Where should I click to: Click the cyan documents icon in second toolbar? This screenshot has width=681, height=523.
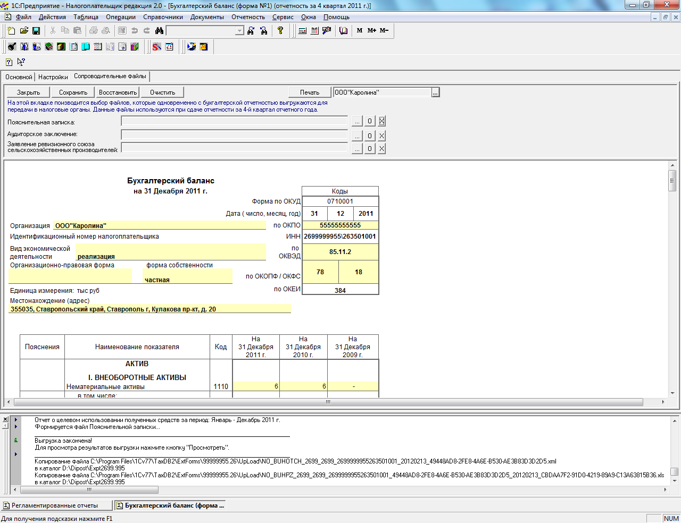(86, 47)
